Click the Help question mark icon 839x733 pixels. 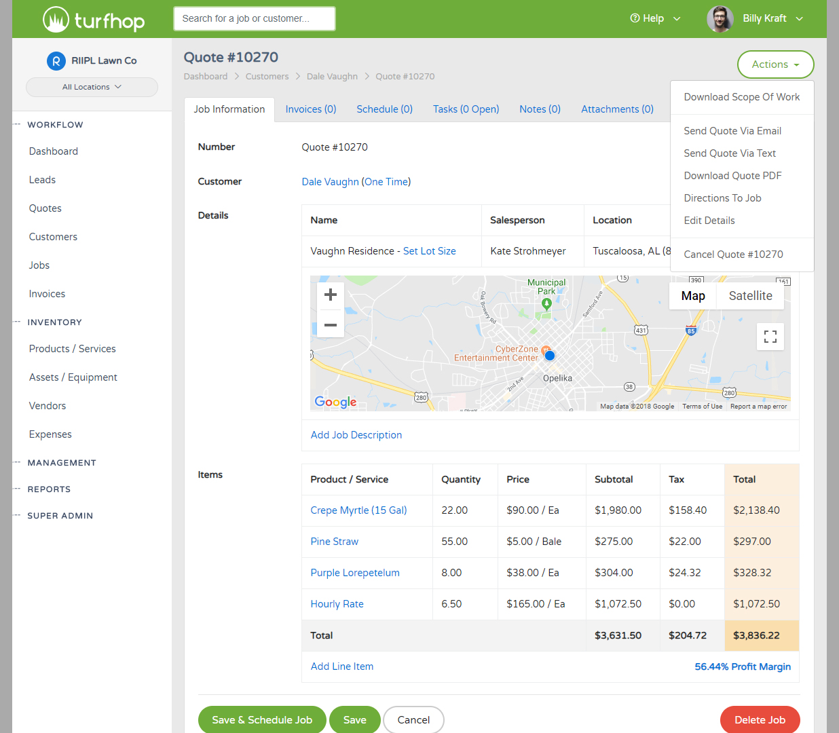[635, 18]
